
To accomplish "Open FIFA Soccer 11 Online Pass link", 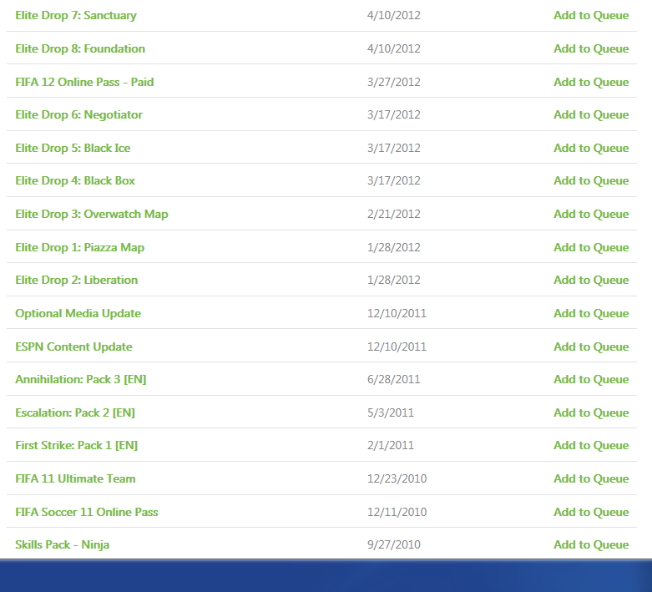I will point(87,512).
